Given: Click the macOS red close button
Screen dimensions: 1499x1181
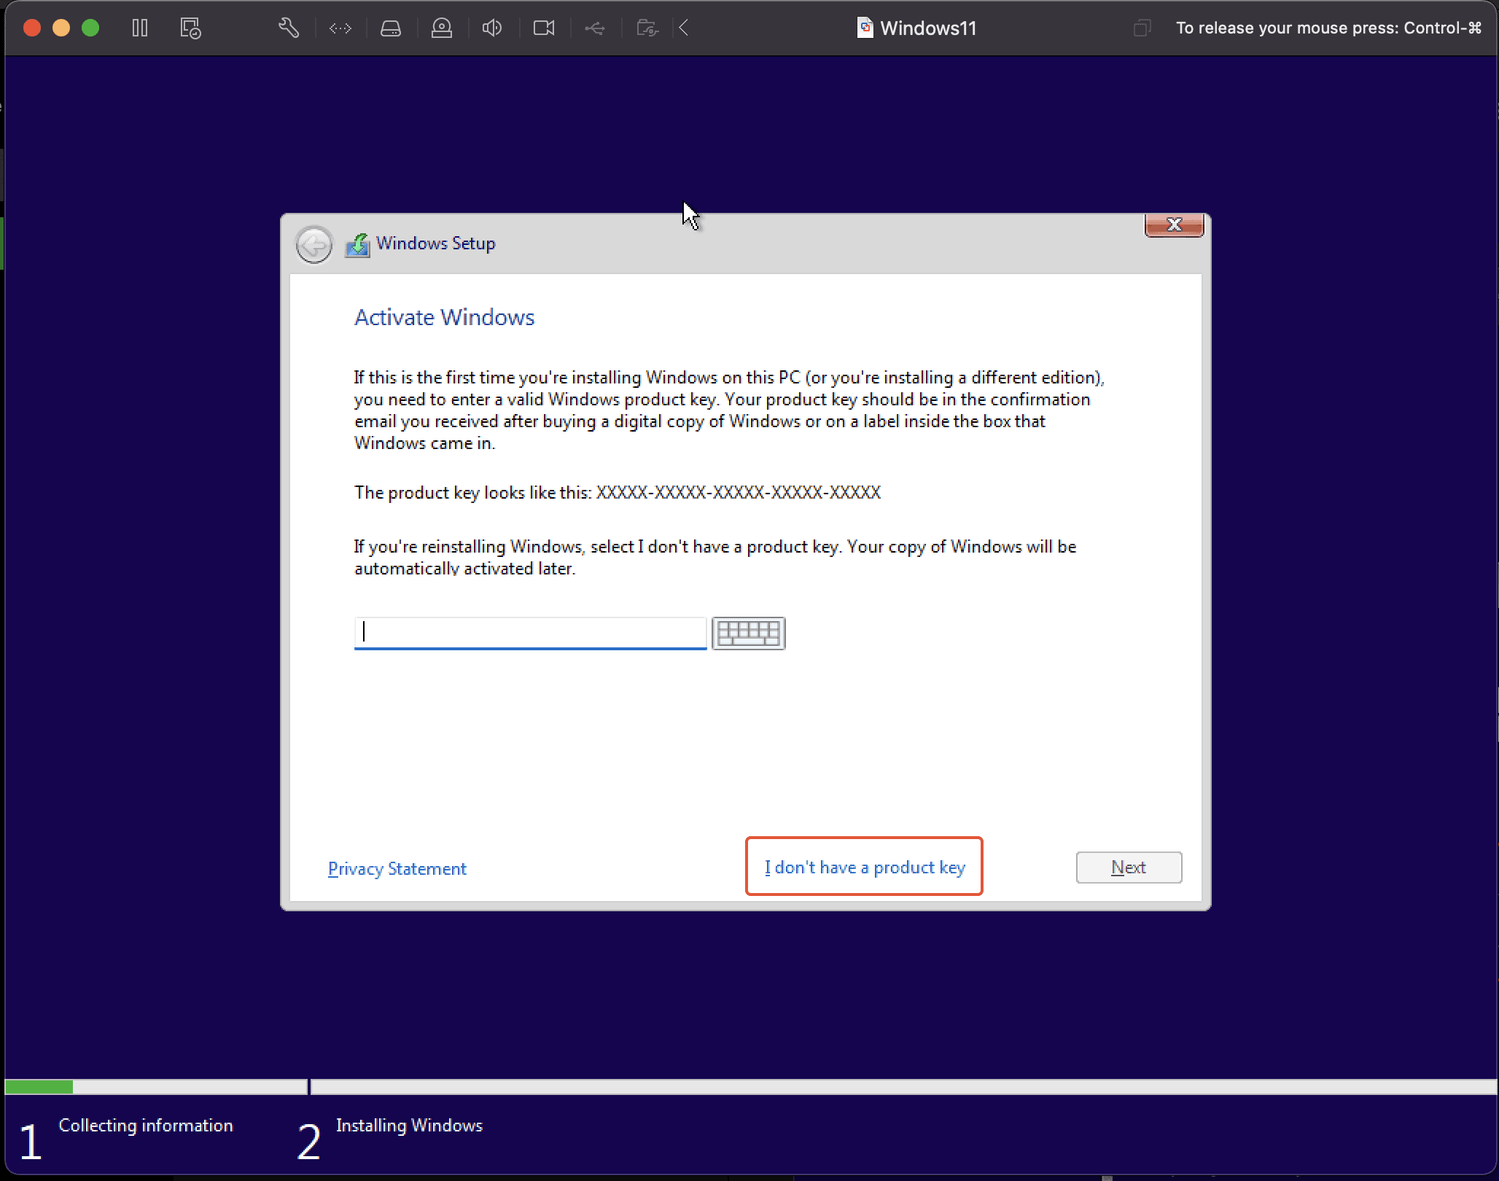Looking at the screenshot, I should [32, 28].
